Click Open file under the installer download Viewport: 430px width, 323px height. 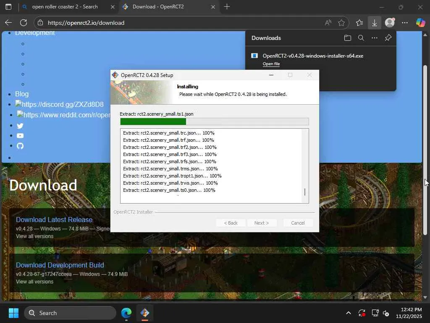(x=271, y=64)
